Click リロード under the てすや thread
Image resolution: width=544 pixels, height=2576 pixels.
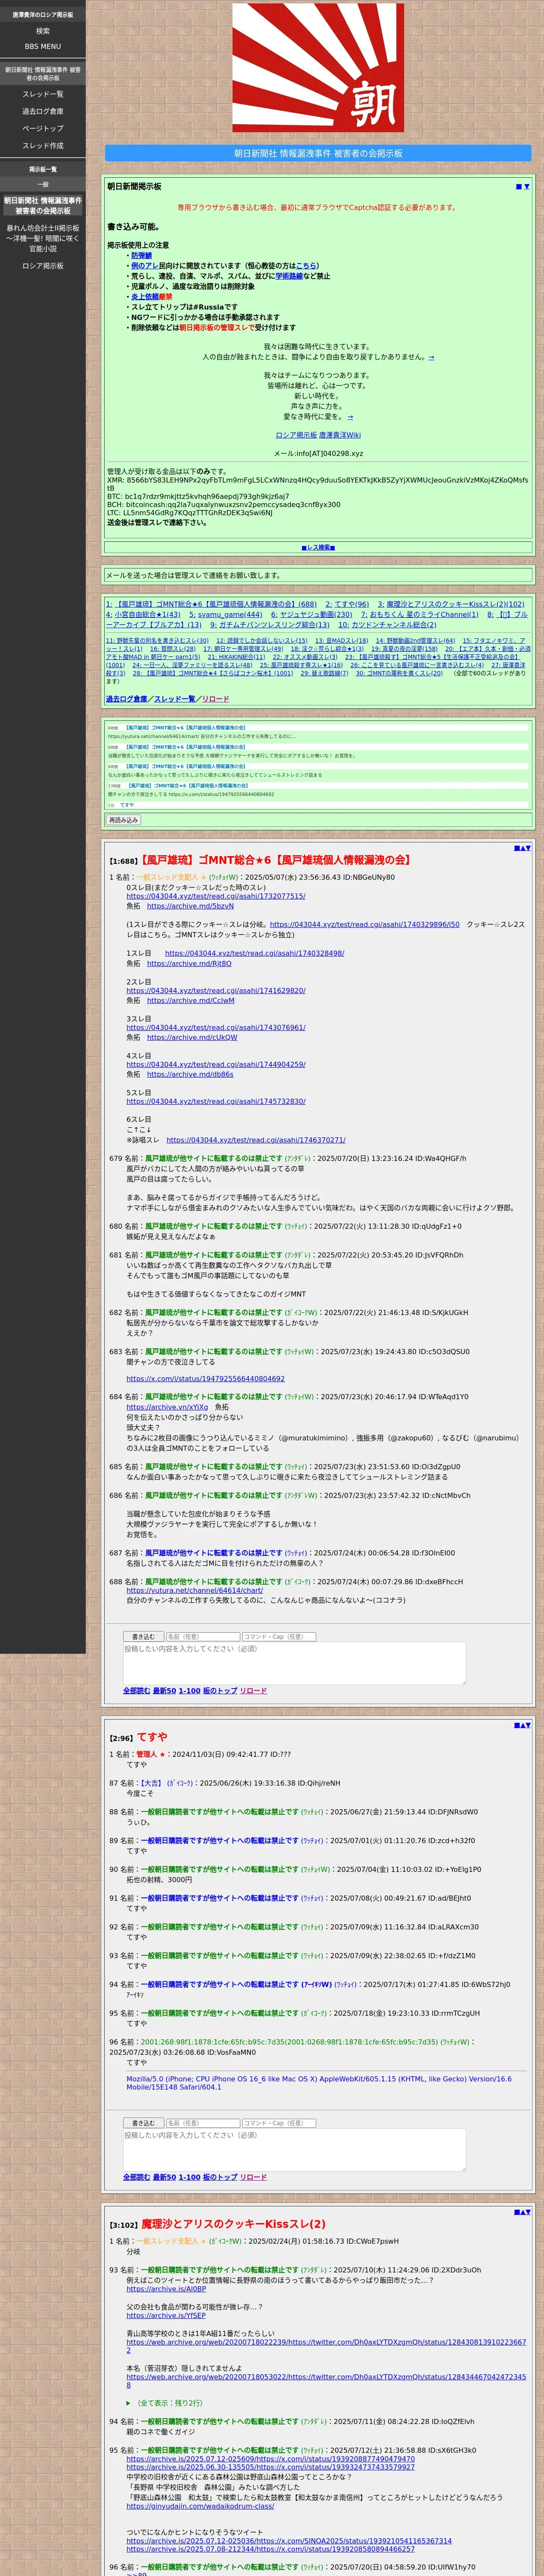[x=253, y=2177]
